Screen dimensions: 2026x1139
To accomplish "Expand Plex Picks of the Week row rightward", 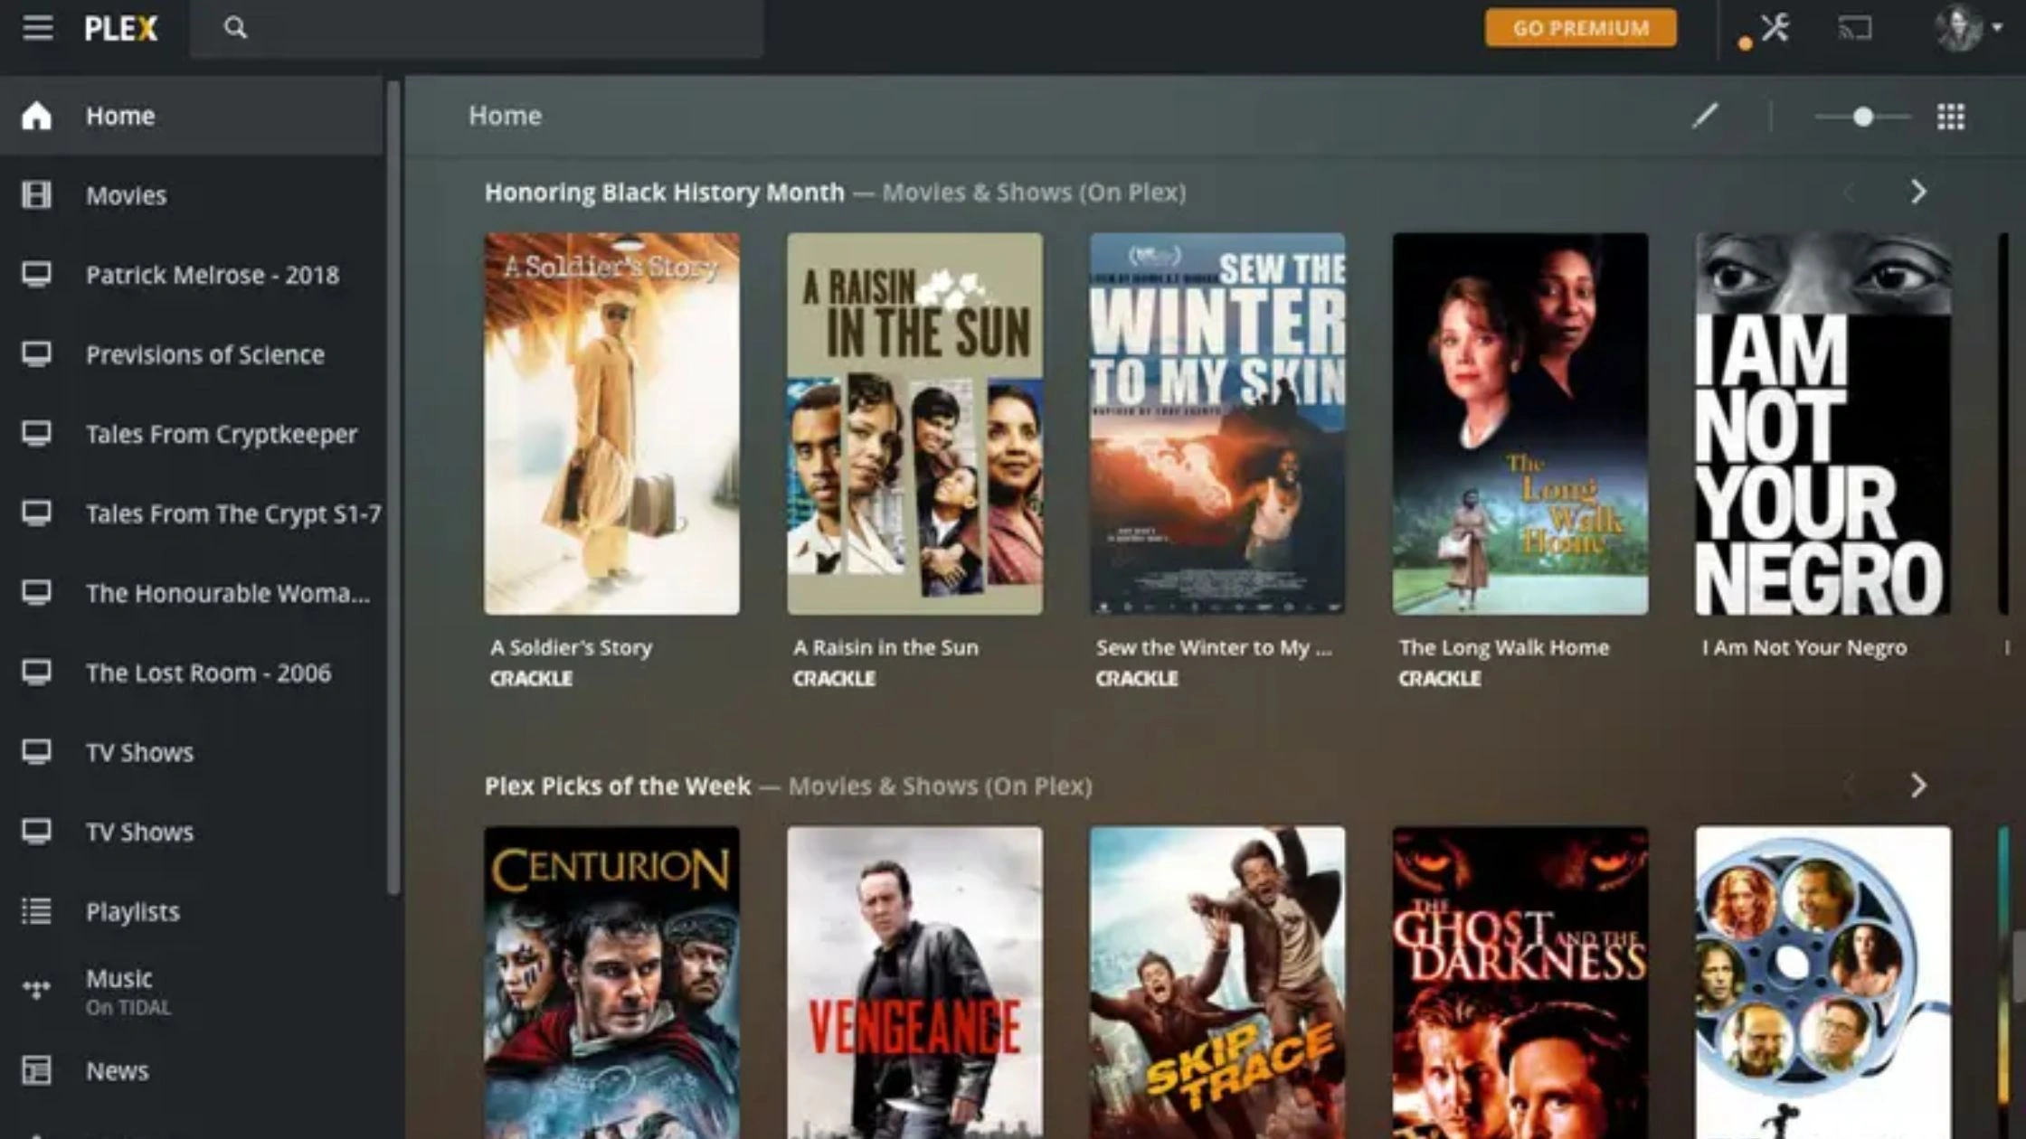I will coord(1917,786).
